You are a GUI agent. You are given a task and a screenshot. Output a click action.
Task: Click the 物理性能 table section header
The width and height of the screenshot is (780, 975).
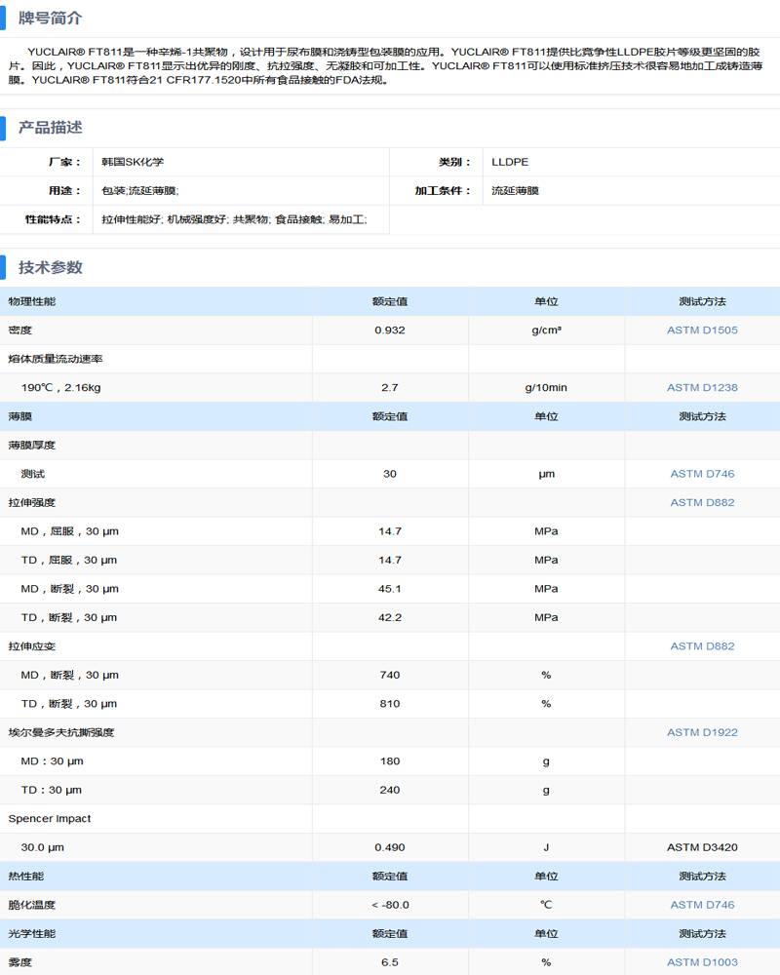point(32,301)
